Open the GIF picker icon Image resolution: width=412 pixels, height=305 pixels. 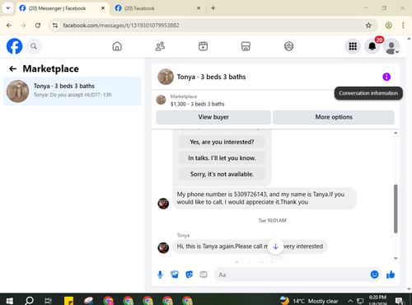point(204,274)
